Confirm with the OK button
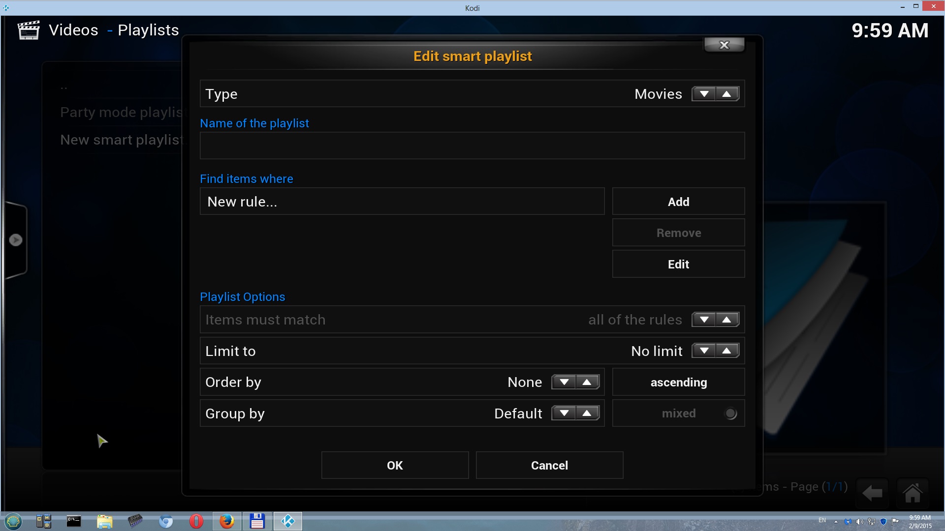945x531 pixels. [395, 466]
